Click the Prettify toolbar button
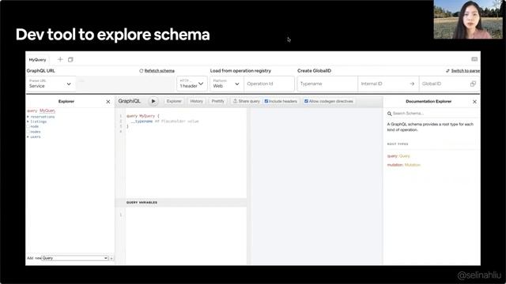This screenshot has width=506, height=284. tap(218, 101)
